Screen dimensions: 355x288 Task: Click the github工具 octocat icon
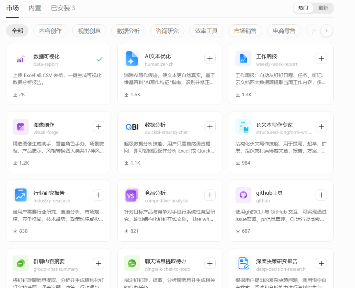243,195
